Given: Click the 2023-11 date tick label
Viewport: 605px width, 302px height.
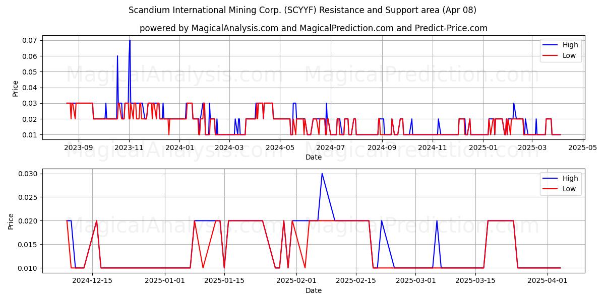Looking at the screenshot, I should pos(129,147).
